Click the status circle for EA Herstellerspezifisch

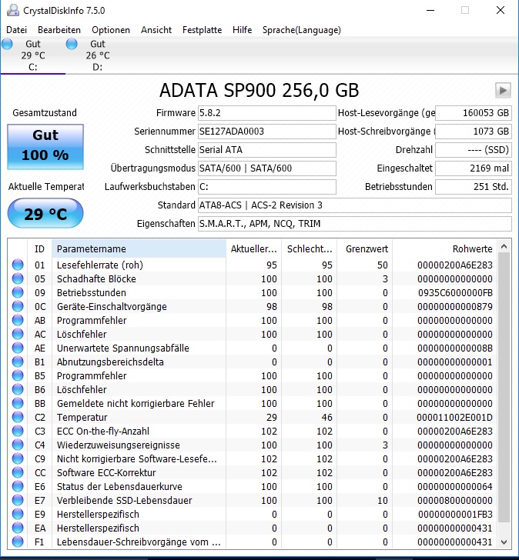(x=18, y=528)
